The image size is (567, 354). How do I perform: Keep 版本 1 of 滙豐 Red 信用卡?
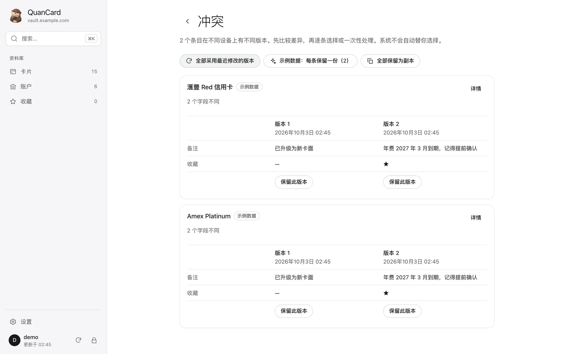(294, 182)
